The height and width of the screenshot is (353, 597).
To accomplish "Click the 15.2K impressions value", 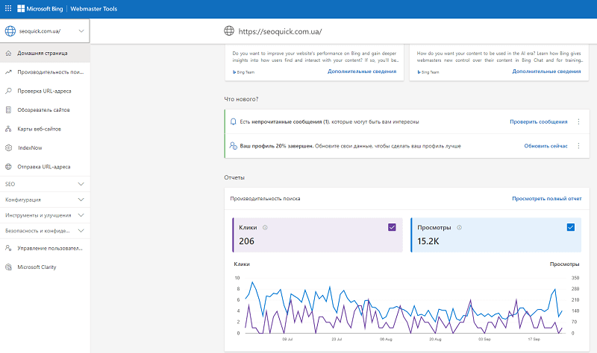I will pyautogui.click(x=428, y=241).
